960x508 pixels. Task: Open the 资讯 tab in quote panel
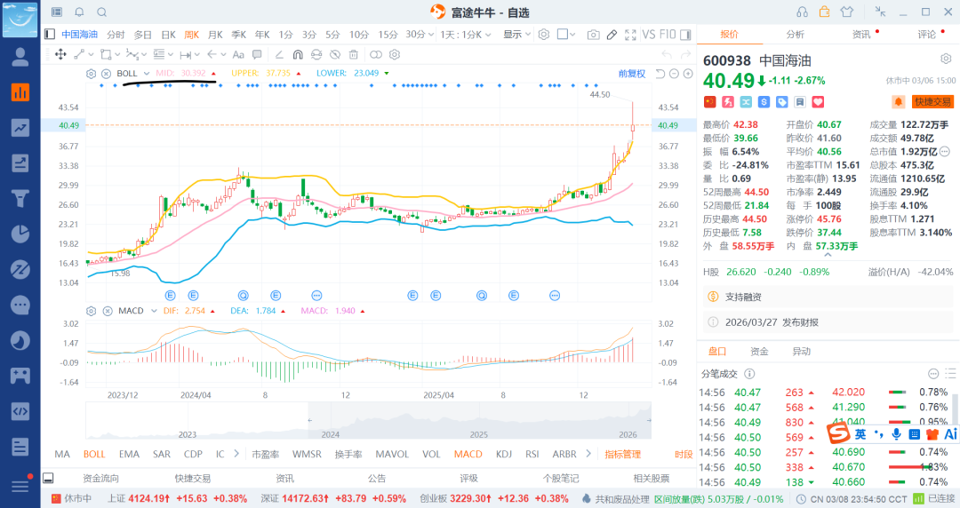[861, 35]
